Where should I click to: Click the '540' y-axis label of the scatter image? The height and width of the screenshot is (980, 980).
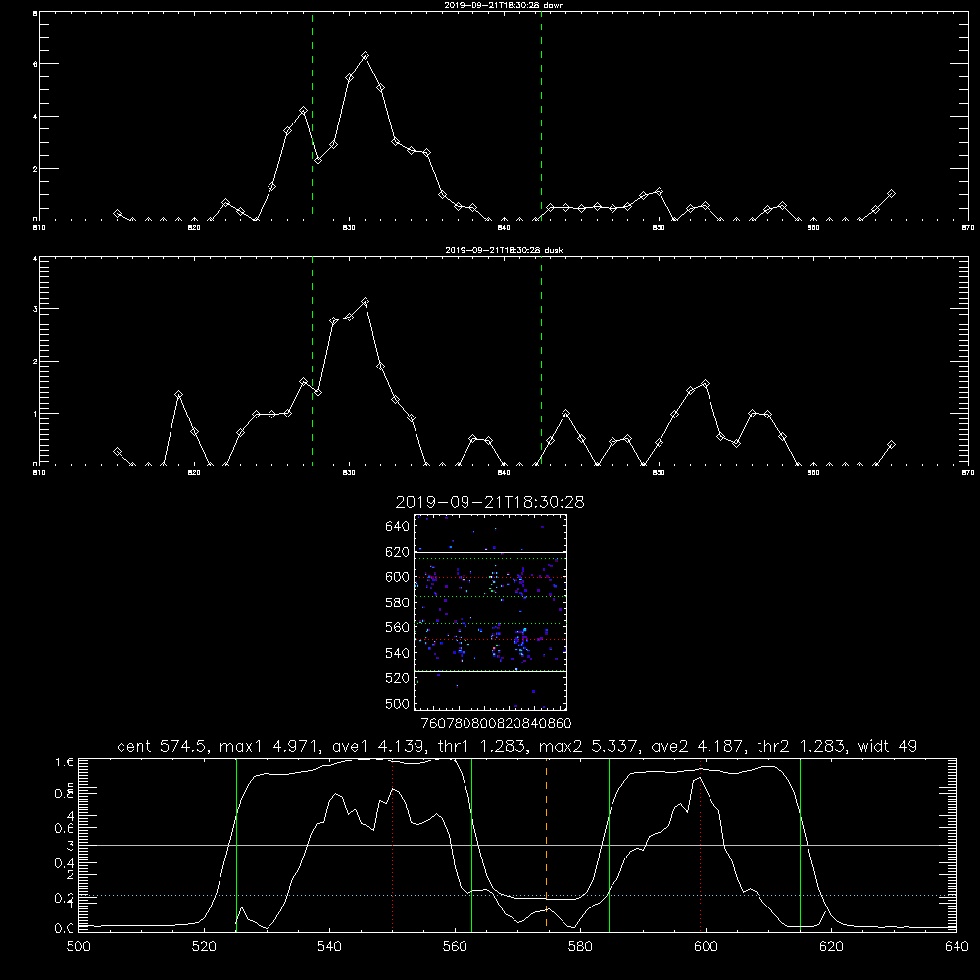(398, 653)
